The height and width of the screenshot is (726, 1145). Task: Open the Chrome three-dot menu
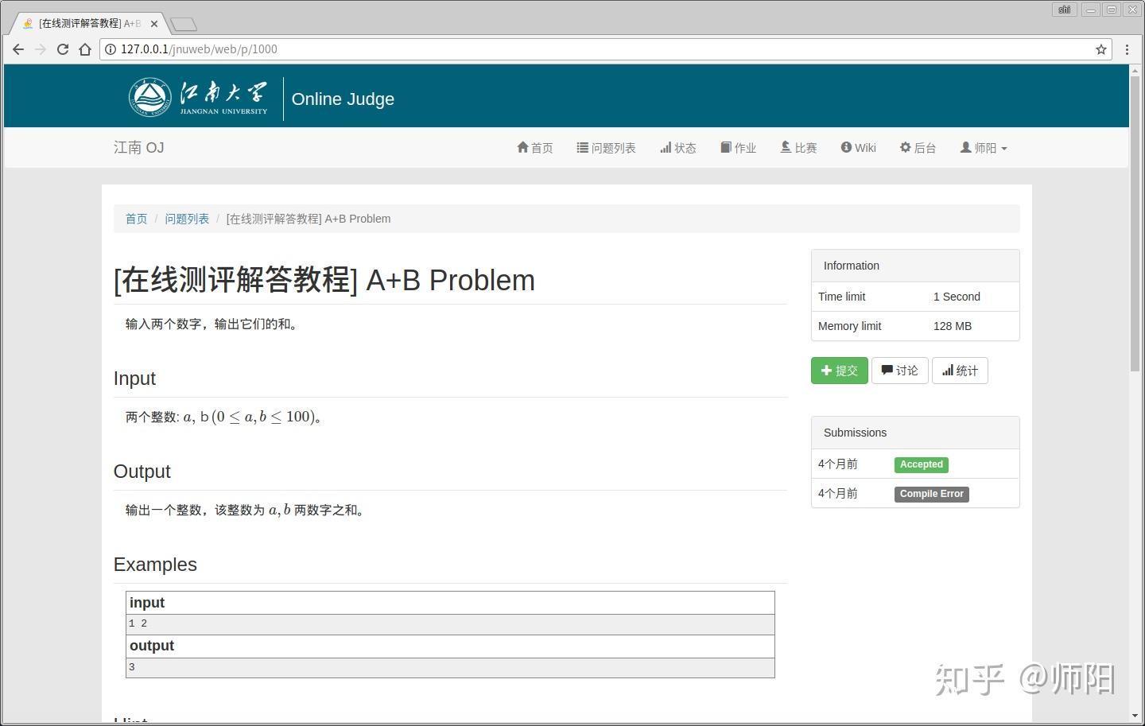(1127, 49)
